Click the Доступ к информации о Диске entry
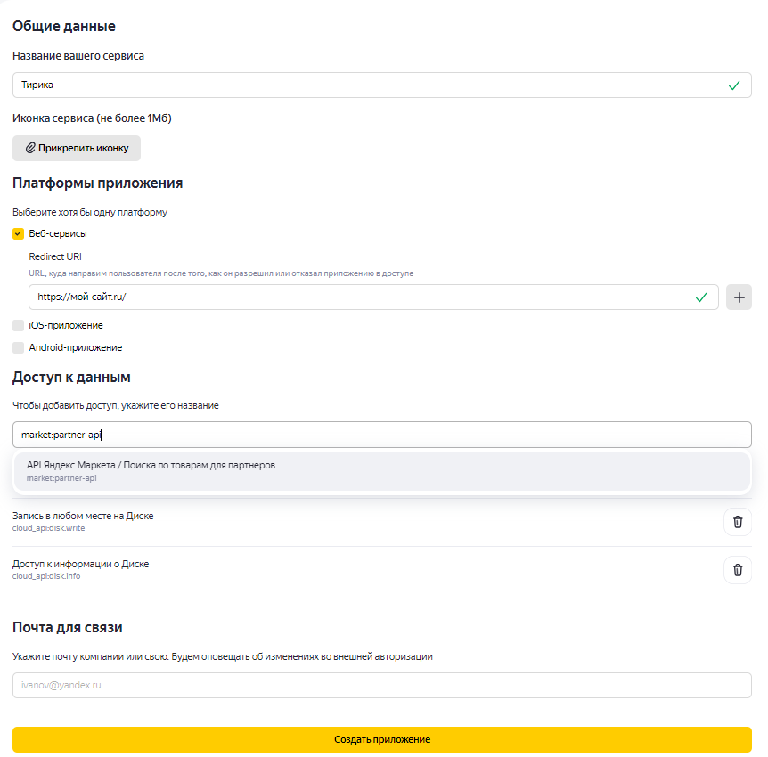The image size is (768, 757). tap(80, 569)
